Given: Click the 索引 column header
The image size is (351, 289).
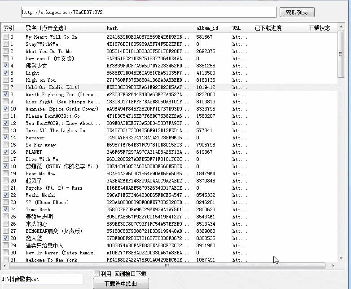Looking at the screenshot, I should pyautogui.click(x=9, y=28).
